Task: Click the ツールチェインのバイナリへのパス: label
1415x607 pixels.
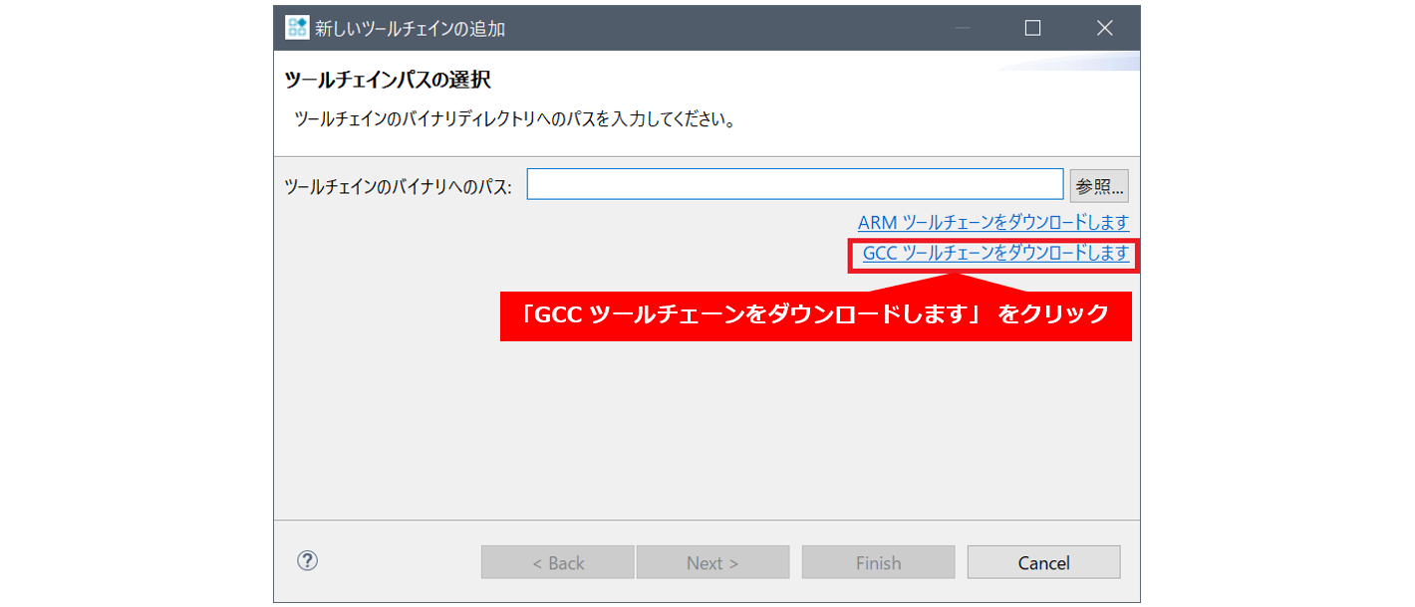Action: 398,186
